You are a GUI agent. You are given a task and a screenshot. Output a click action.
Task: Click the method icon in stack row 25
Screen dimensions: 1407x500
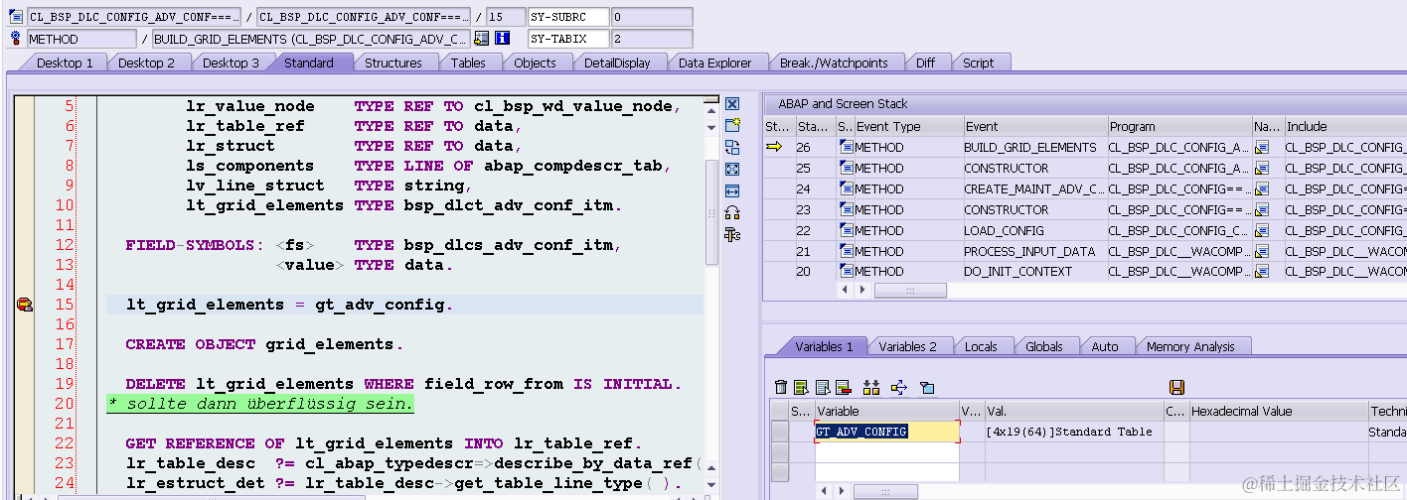[x=847, y=168]
